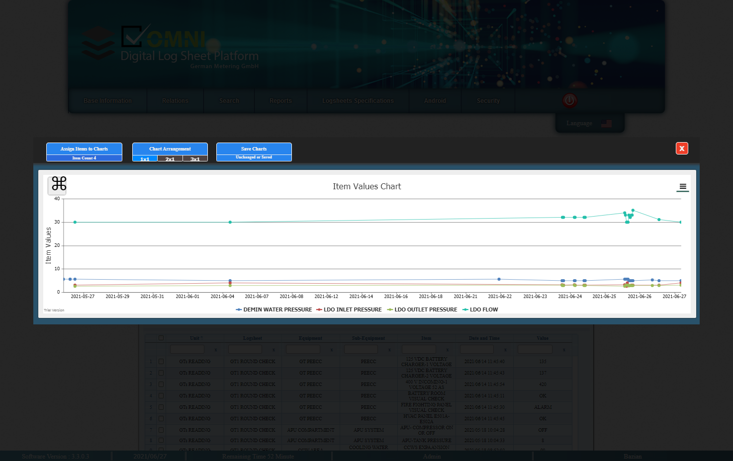Toggle DEMIN WATER PRESSURE series in legend
Screen dimensions: 733x461
(274, 309)
